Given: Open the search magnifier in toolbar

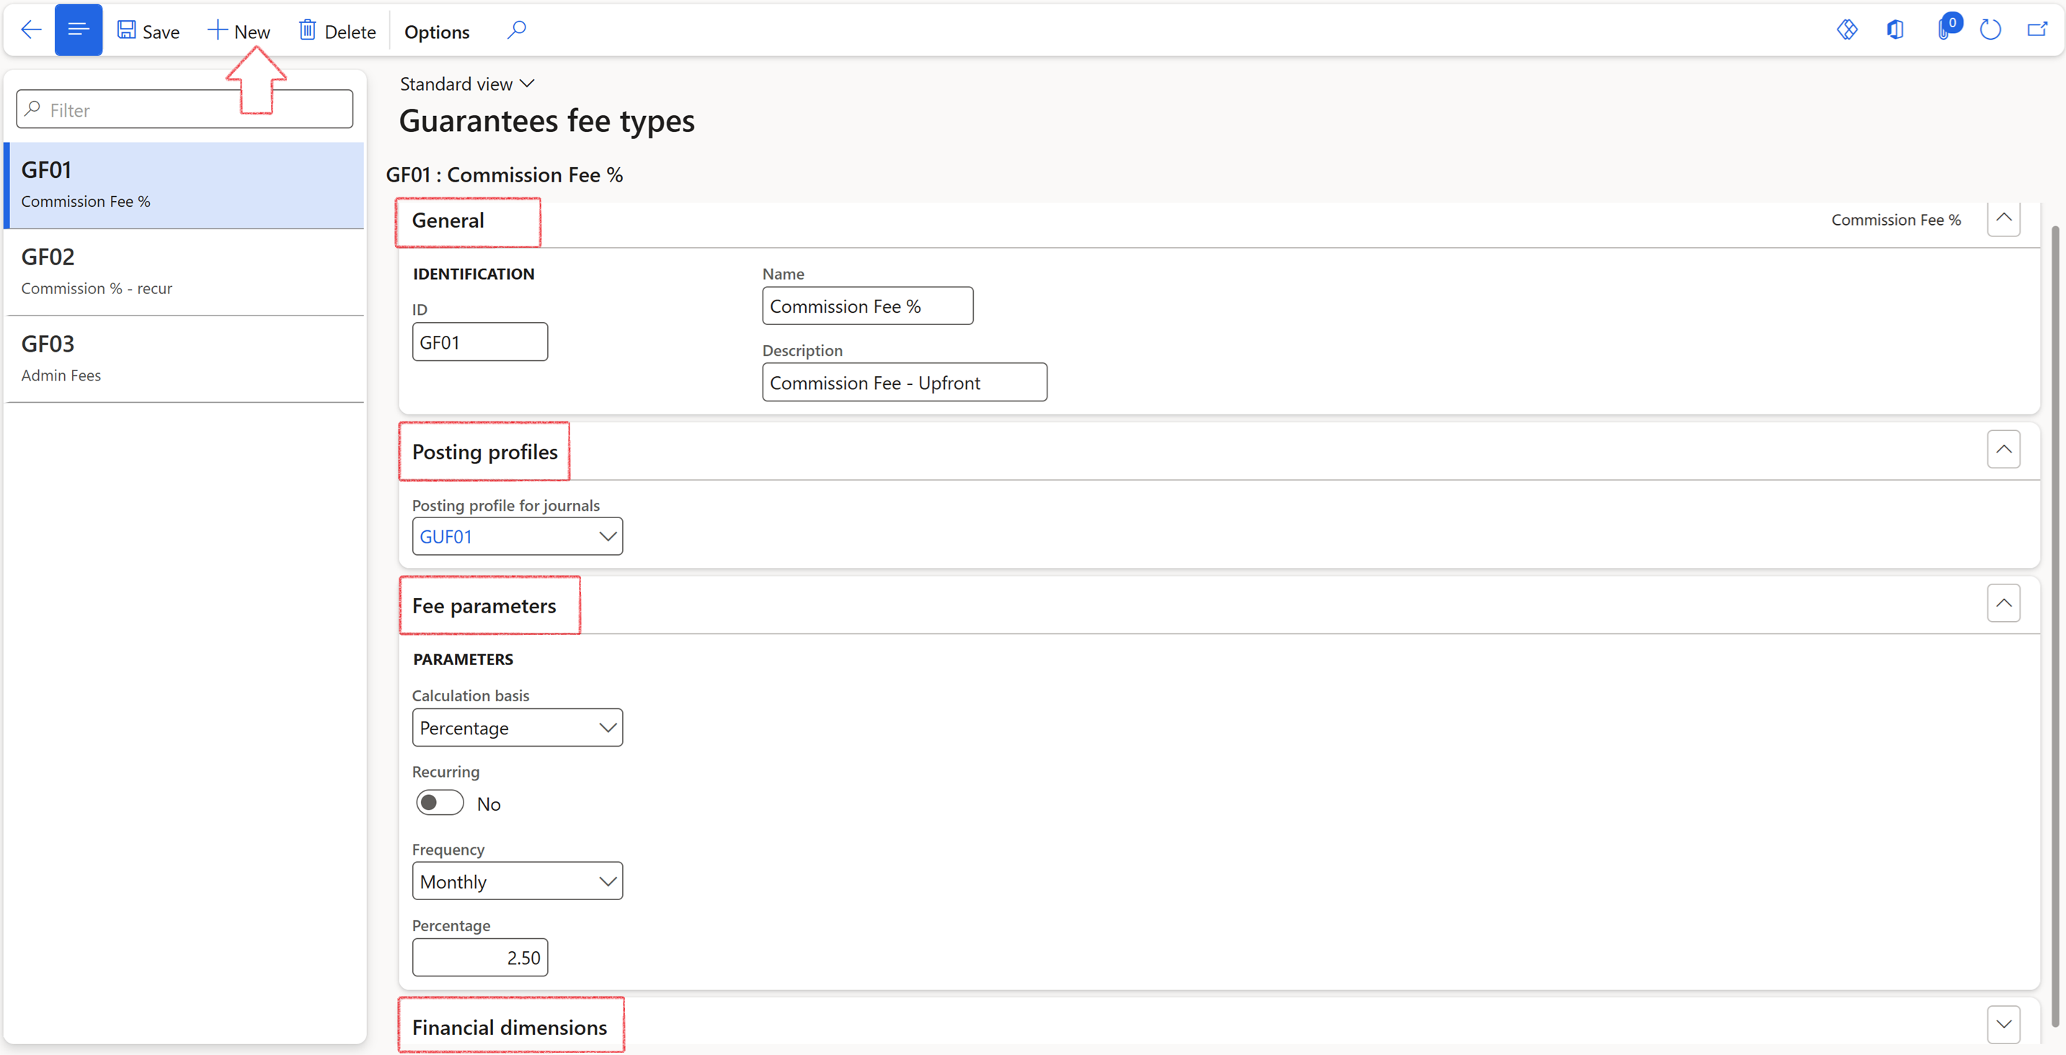Looking at the screenshot, I should [x=516, y=30].
